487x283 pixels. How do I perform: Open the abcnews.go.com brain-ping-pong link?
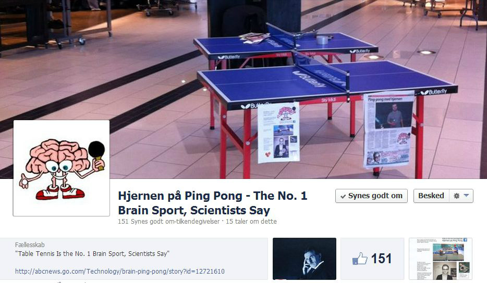[x=119, y=271]
